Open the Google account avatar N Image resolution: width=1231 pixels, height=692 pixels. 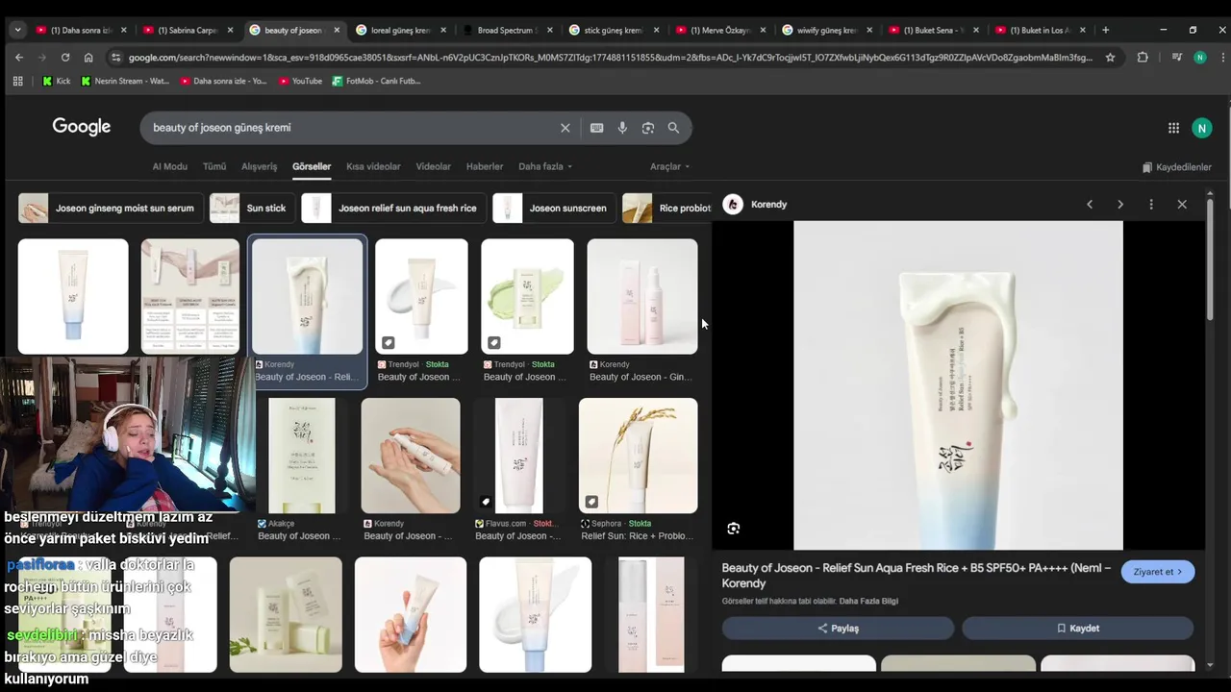[1201, 128]
